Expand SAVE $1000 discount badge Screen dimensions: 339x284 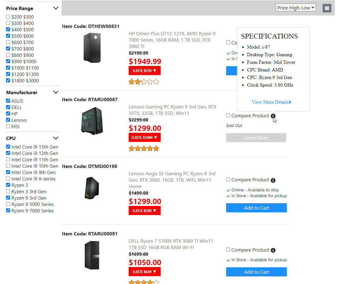tap(144, 137)
